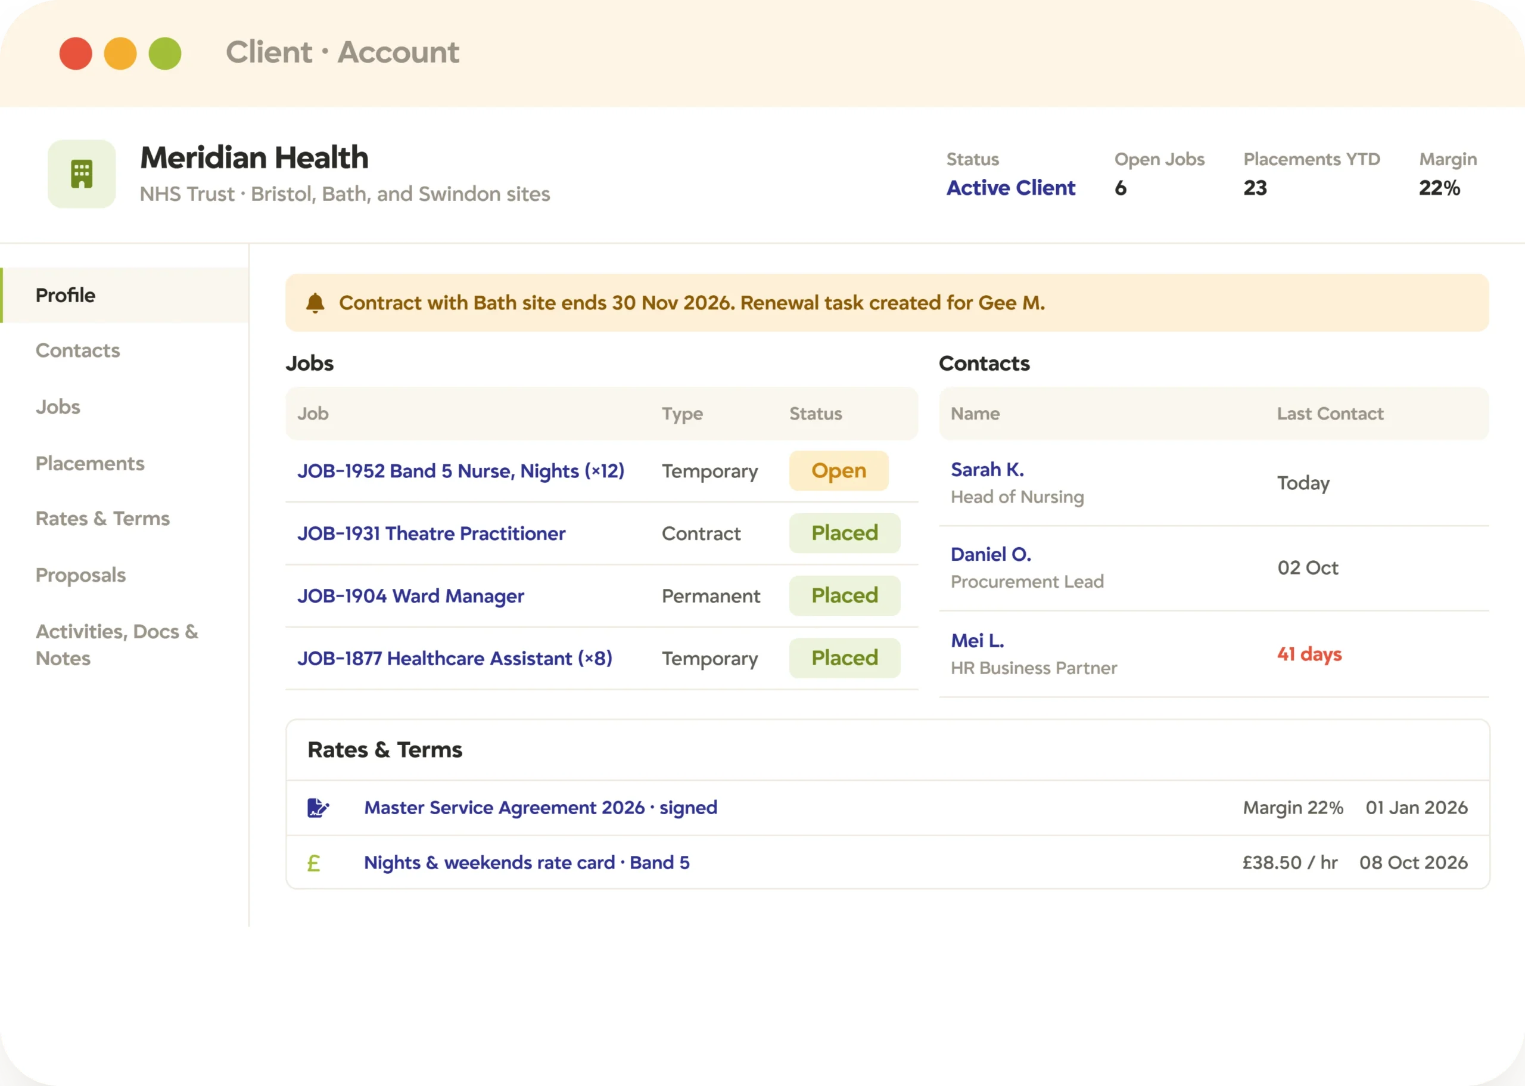Image resolution: width=1525 pixels, height=1086 pixels.
Task: Click the 02 Oct last contact value
Action: (1308, 568)
